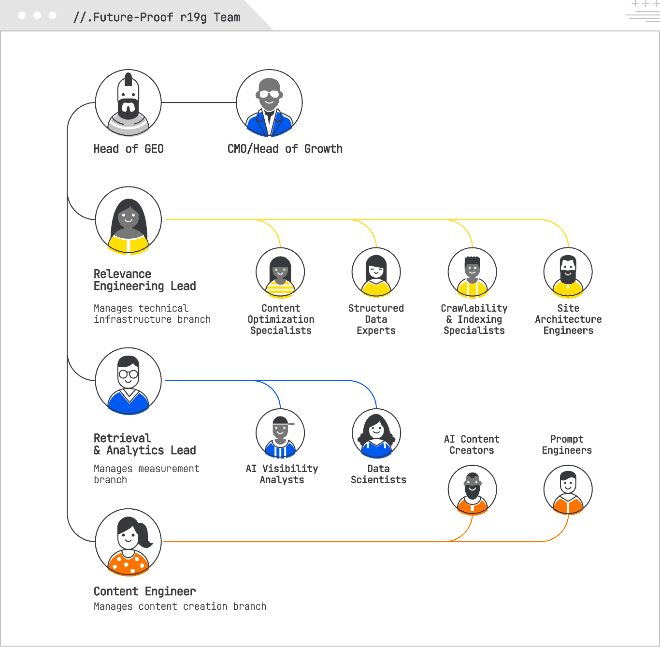The width and height of the screenshot is (660, 647).
Task: Click the Prompt Engineers avatar
Action: 568,490
